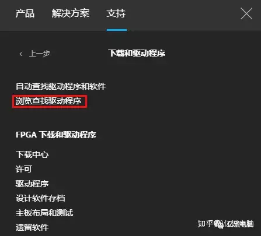Select the 支持 tab
Screen dimensions: 261x236
pyautogui.click(x=116, y=13)
